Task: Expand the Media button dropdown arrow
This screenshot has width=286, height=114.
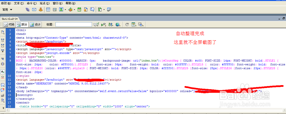Action: [74, 10]
